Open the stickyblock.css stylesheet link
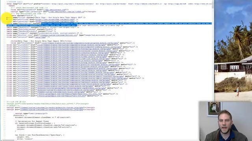This screenshot has height=141, width=252. click(66, 90)
